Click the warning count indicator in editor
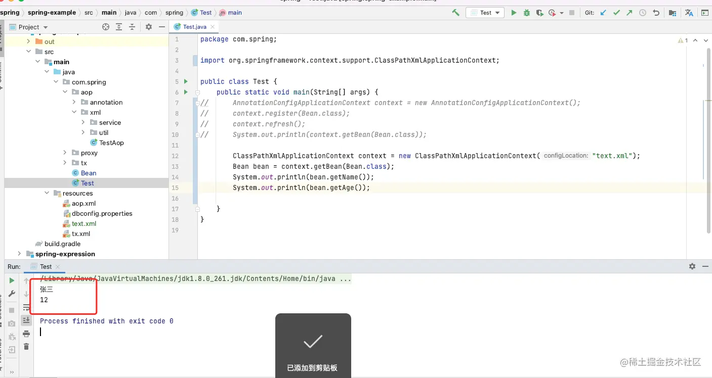Image resolution: width=712 pixels, height=378 pixels. [683, 40]
